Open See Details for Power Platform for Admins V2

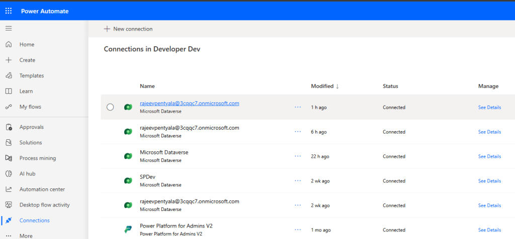(489, 230)
